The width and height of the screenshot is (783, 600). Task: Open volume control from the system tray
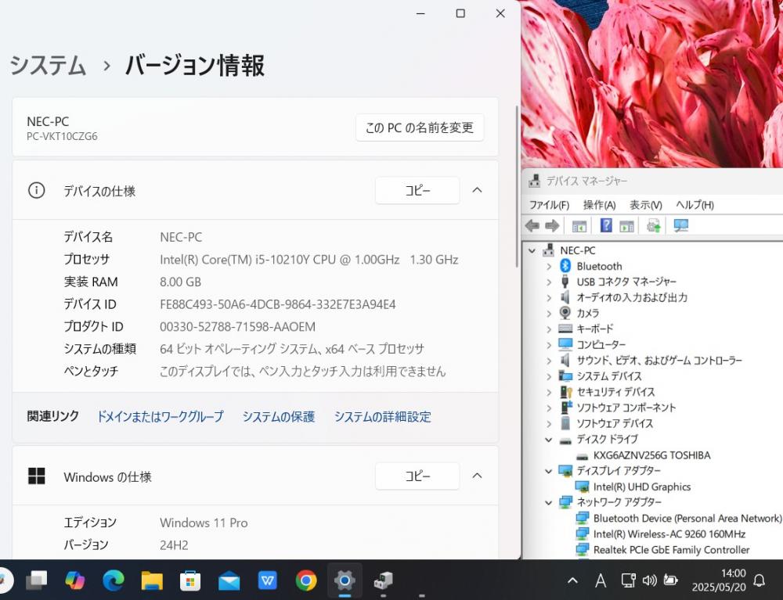(649, 580)
